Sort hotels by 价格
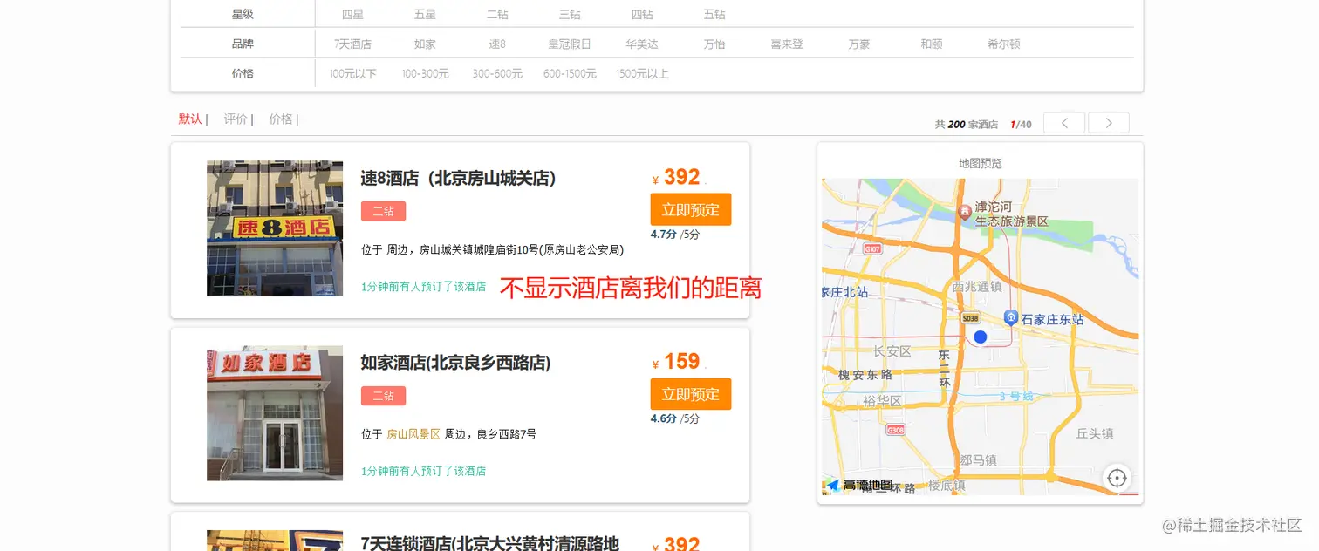This screenshot has width=1319, height=551. click(281, 119)
